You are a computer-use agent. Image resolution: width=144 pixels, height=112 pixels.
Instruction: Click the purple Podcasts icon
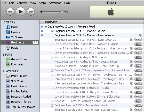click(x=8, y=42)
